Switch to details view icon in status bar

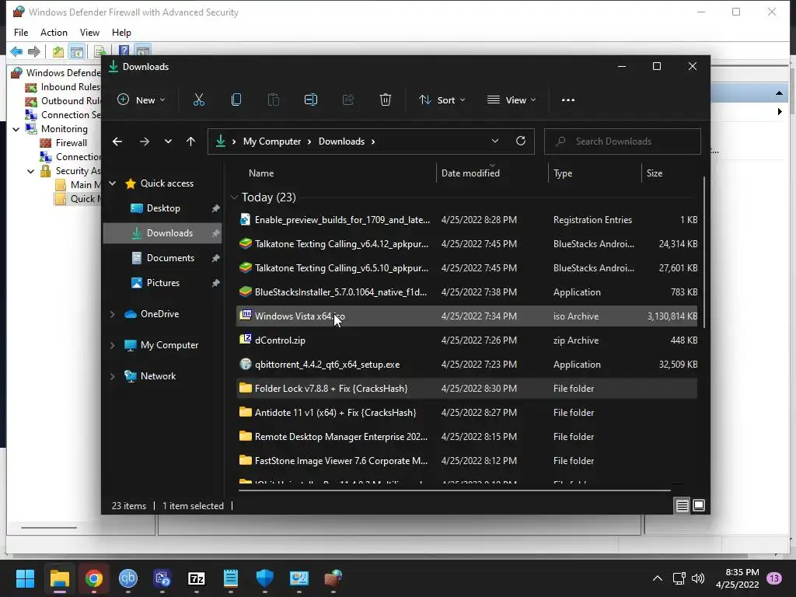tap(682, 505)
